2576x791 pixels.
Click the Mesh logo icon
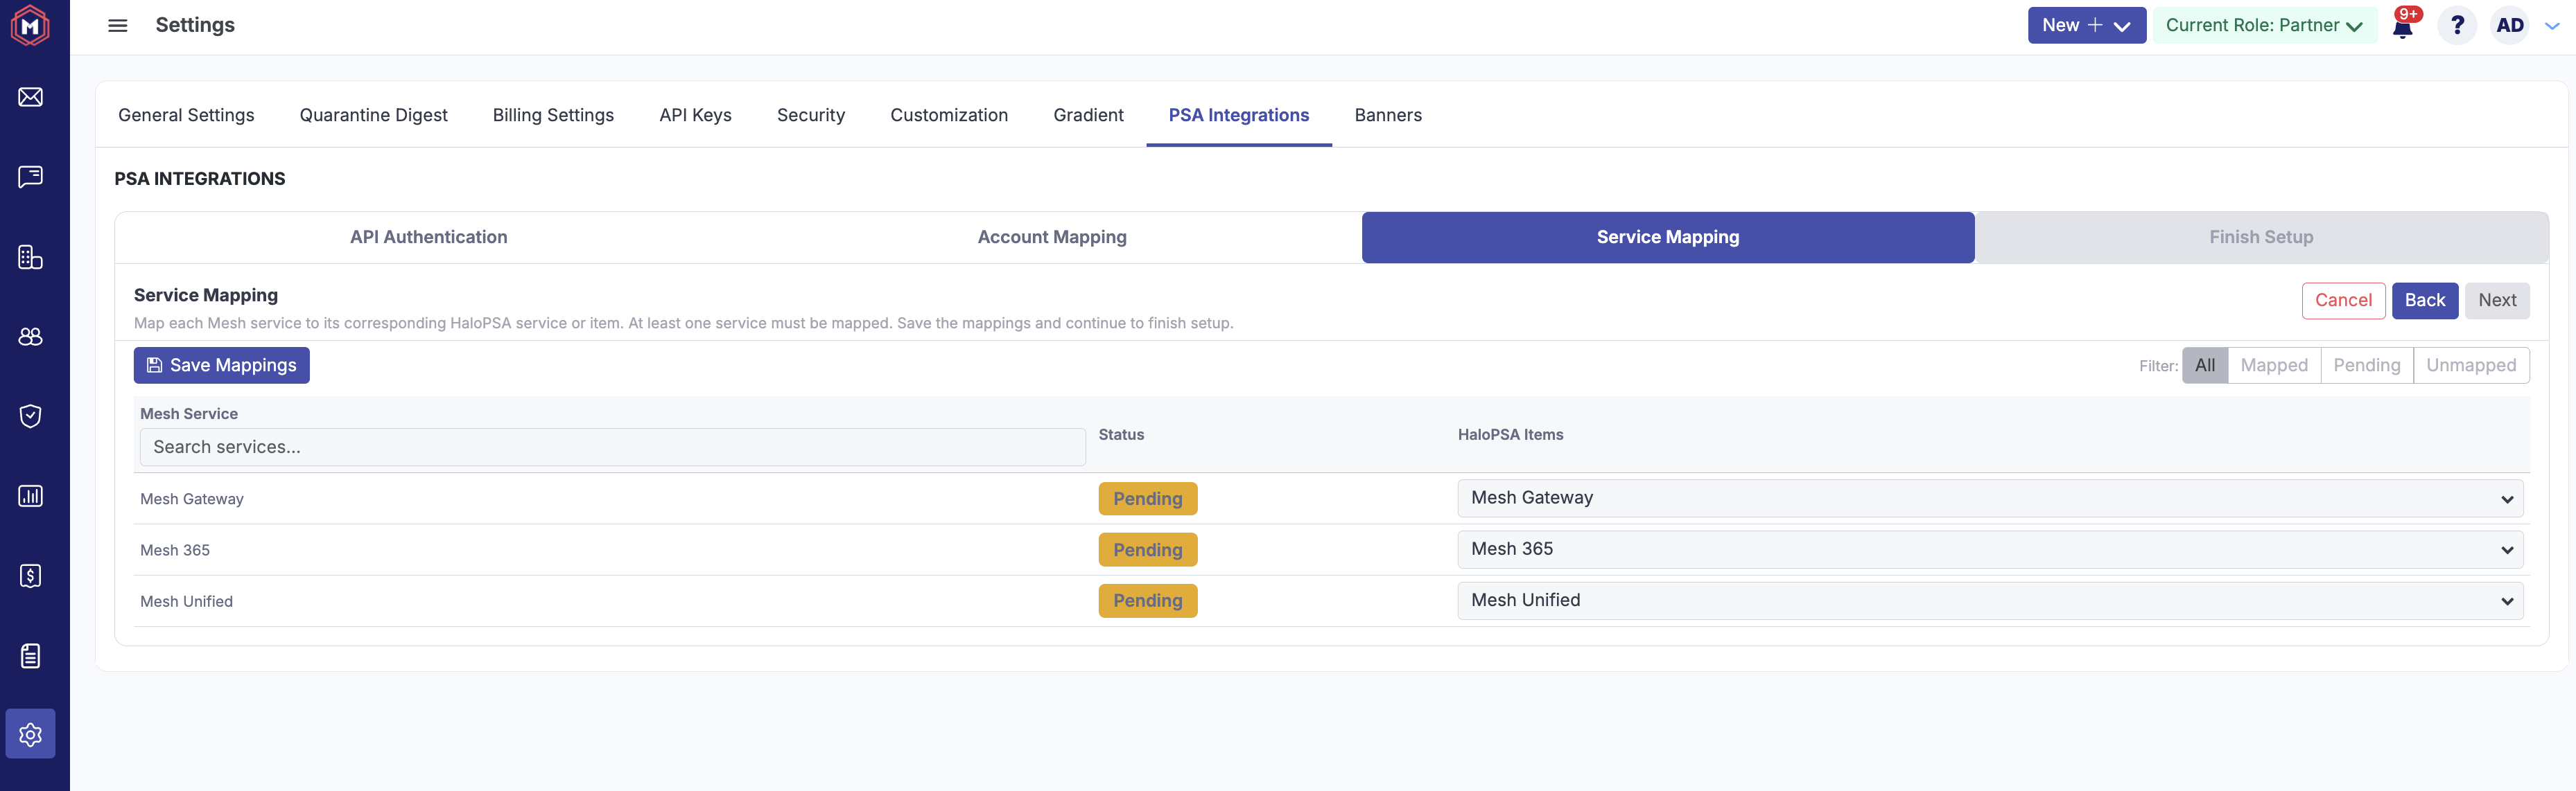pyautogui.click(x=30, y=26)
